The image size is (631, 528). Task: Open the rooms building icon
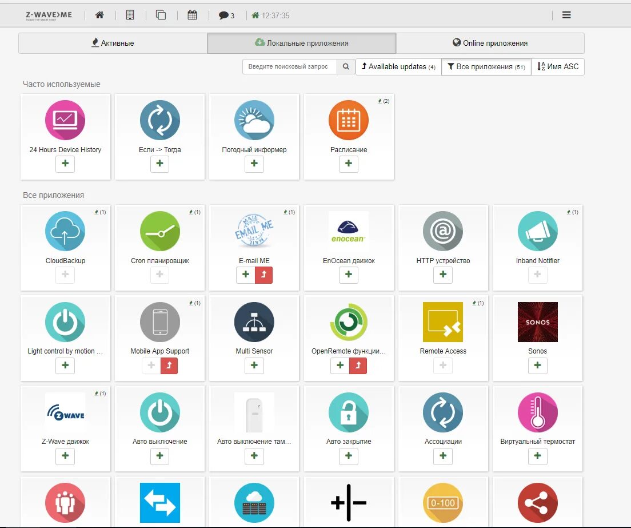(130, 15)
